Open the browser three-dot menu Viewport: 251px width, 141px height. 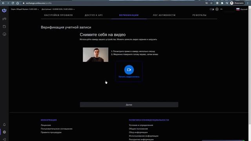[x=248, y=3]
